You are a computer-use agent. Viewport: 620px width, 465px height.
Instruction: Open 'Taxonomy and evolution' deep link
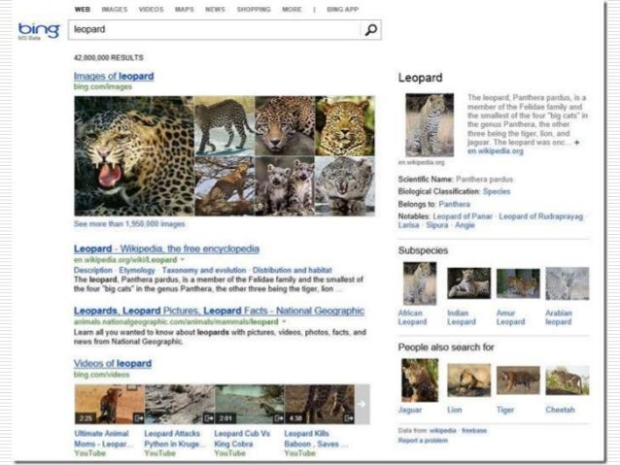tap(204, 270)
